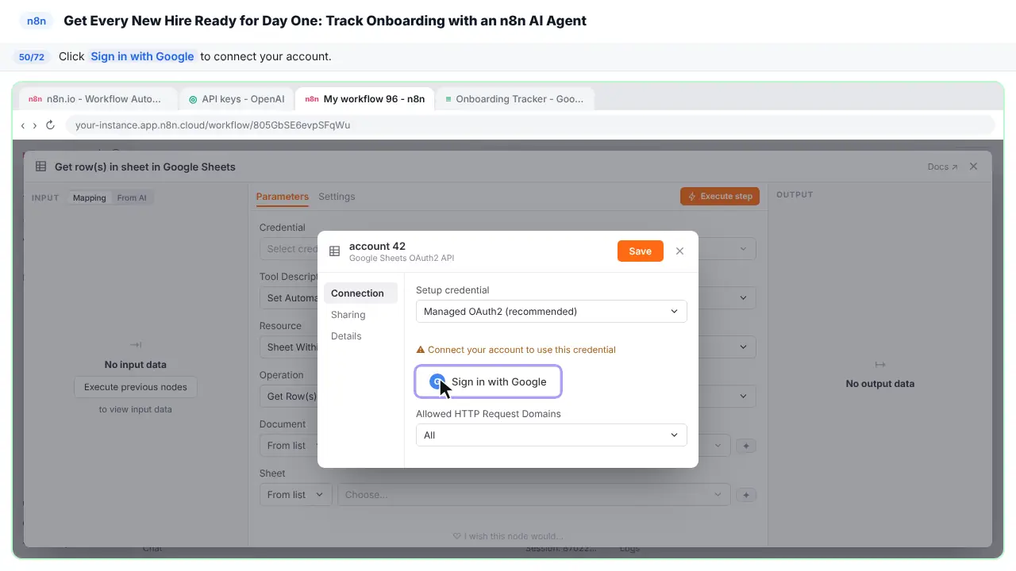Click the Sign in with Google button

488,381
